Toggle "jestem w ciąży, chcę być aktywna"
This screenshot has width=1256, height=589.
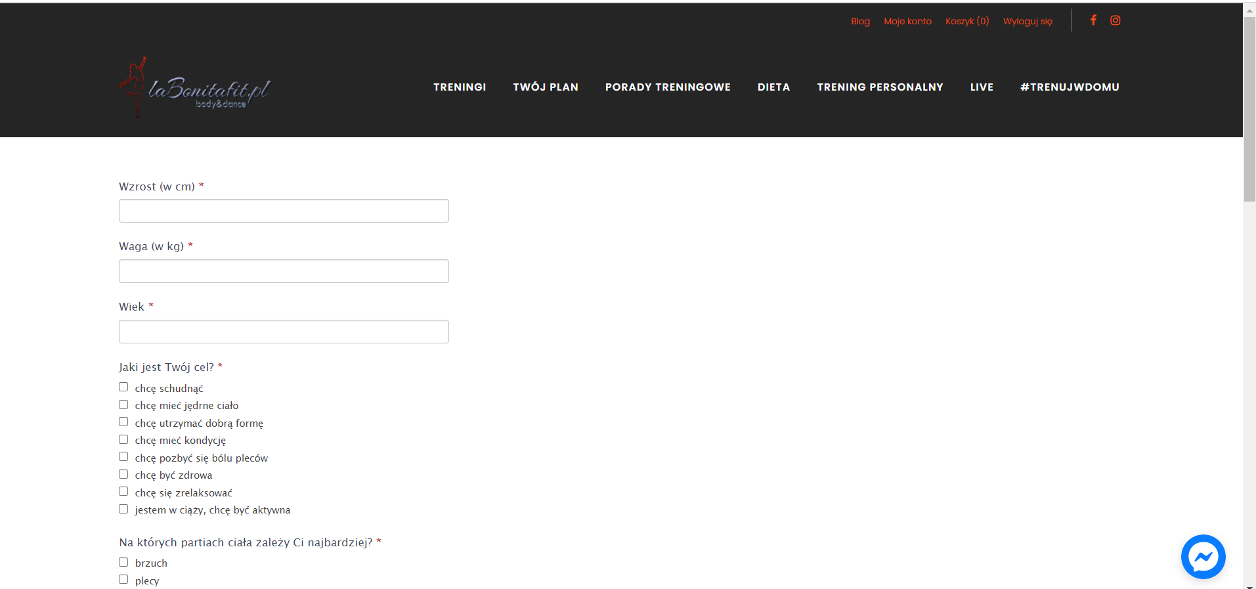pyautogui.click(x=123, y=510)
